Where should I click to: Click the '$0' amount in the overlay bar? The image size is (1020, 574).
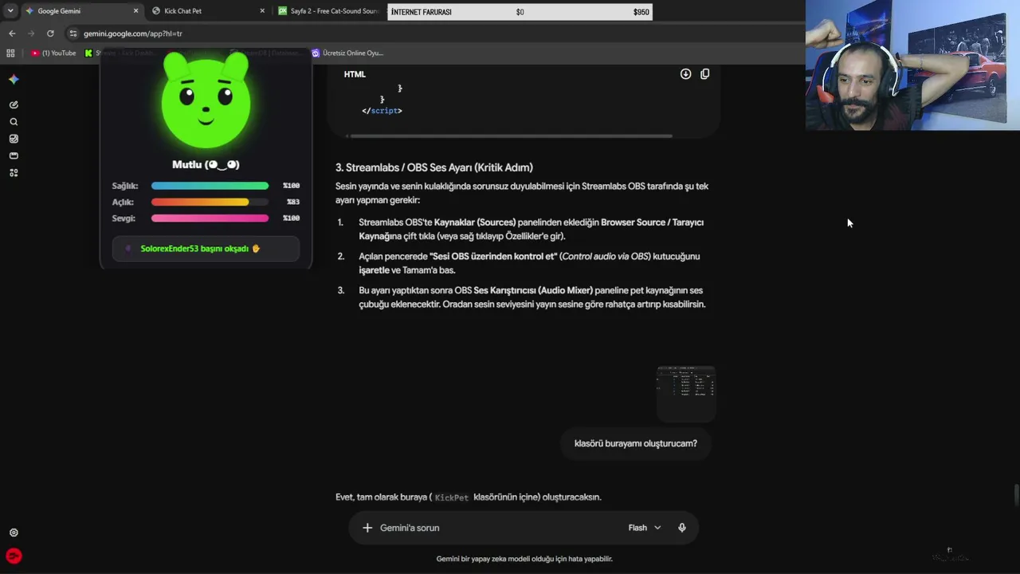520,12
